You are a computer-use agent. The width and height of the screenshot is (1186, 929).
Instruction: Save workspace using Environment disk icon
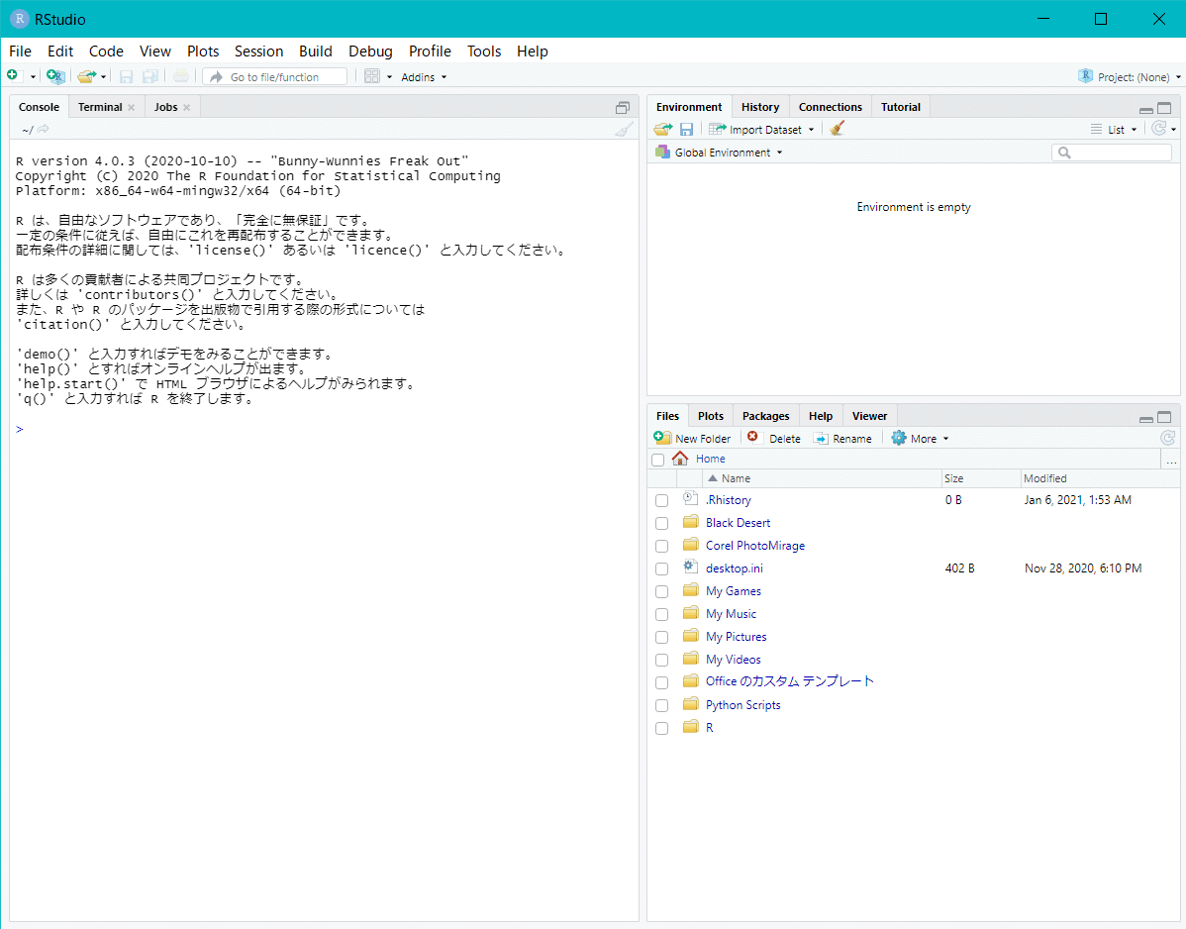click(686, 130)
